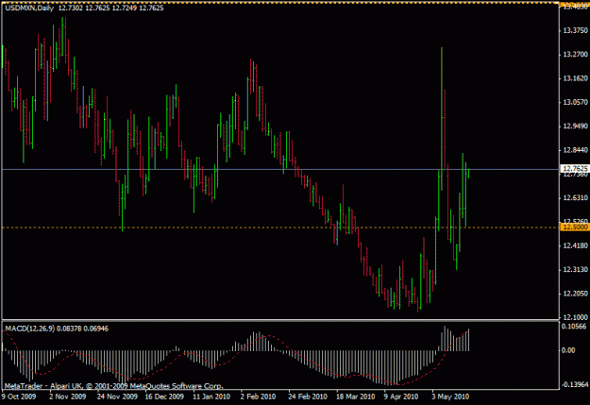
Task: Click the 18 Mar 2010 date label
Action: pos(356,397)
